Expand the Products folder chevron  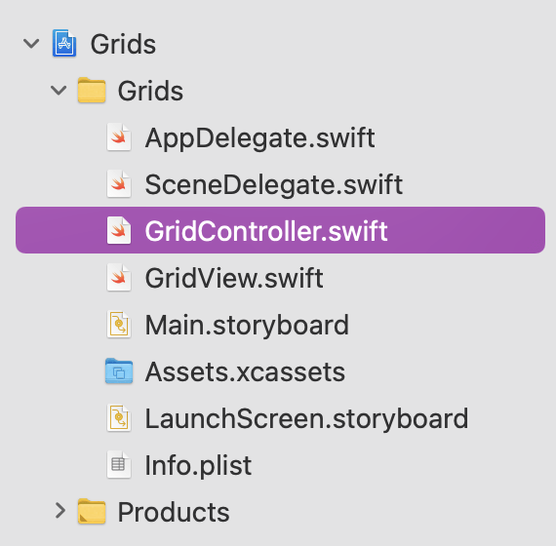pyautogui.click(x=60, y=511)
